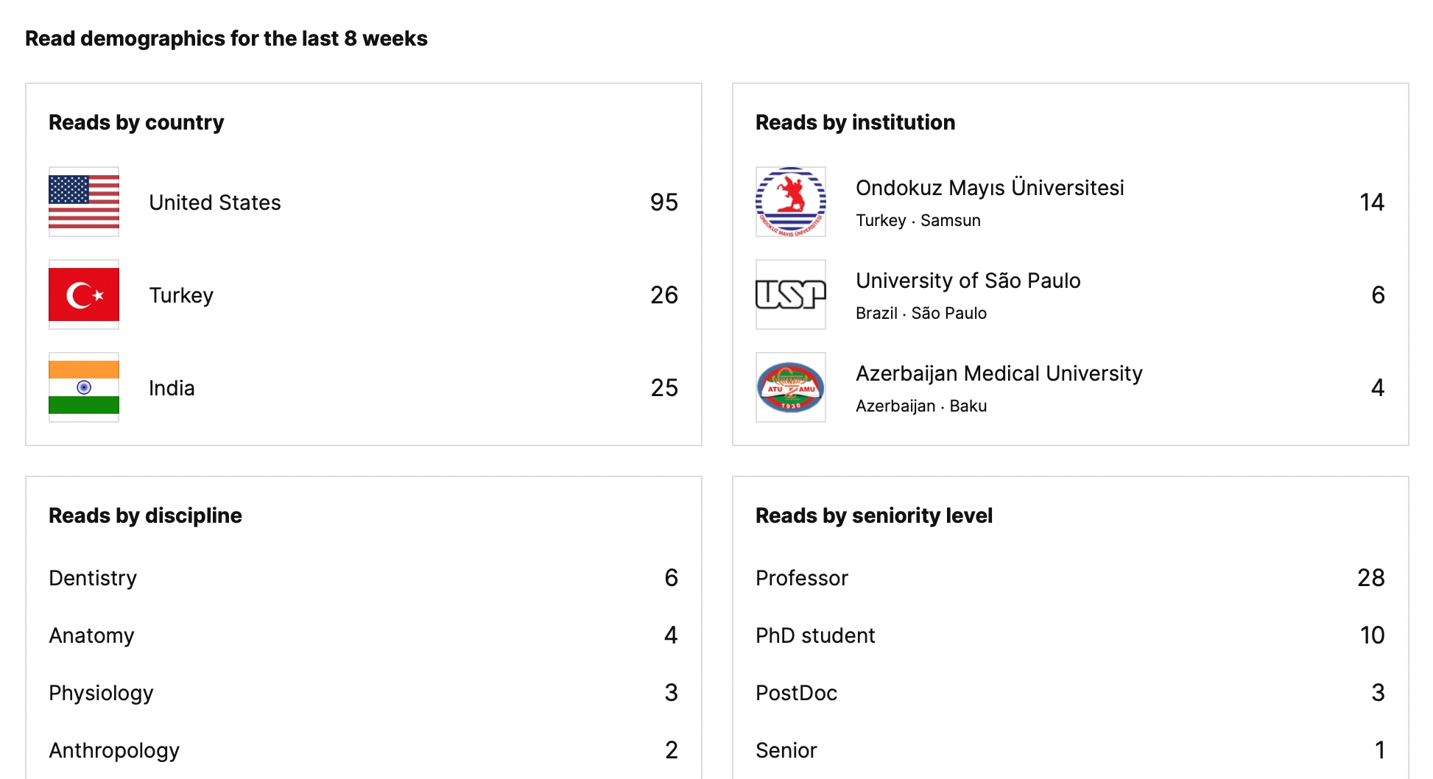The width and height of the screenshot is (1433, 779).
Task: Open the University of São Paulo link
Action: [x=968, y=281]
